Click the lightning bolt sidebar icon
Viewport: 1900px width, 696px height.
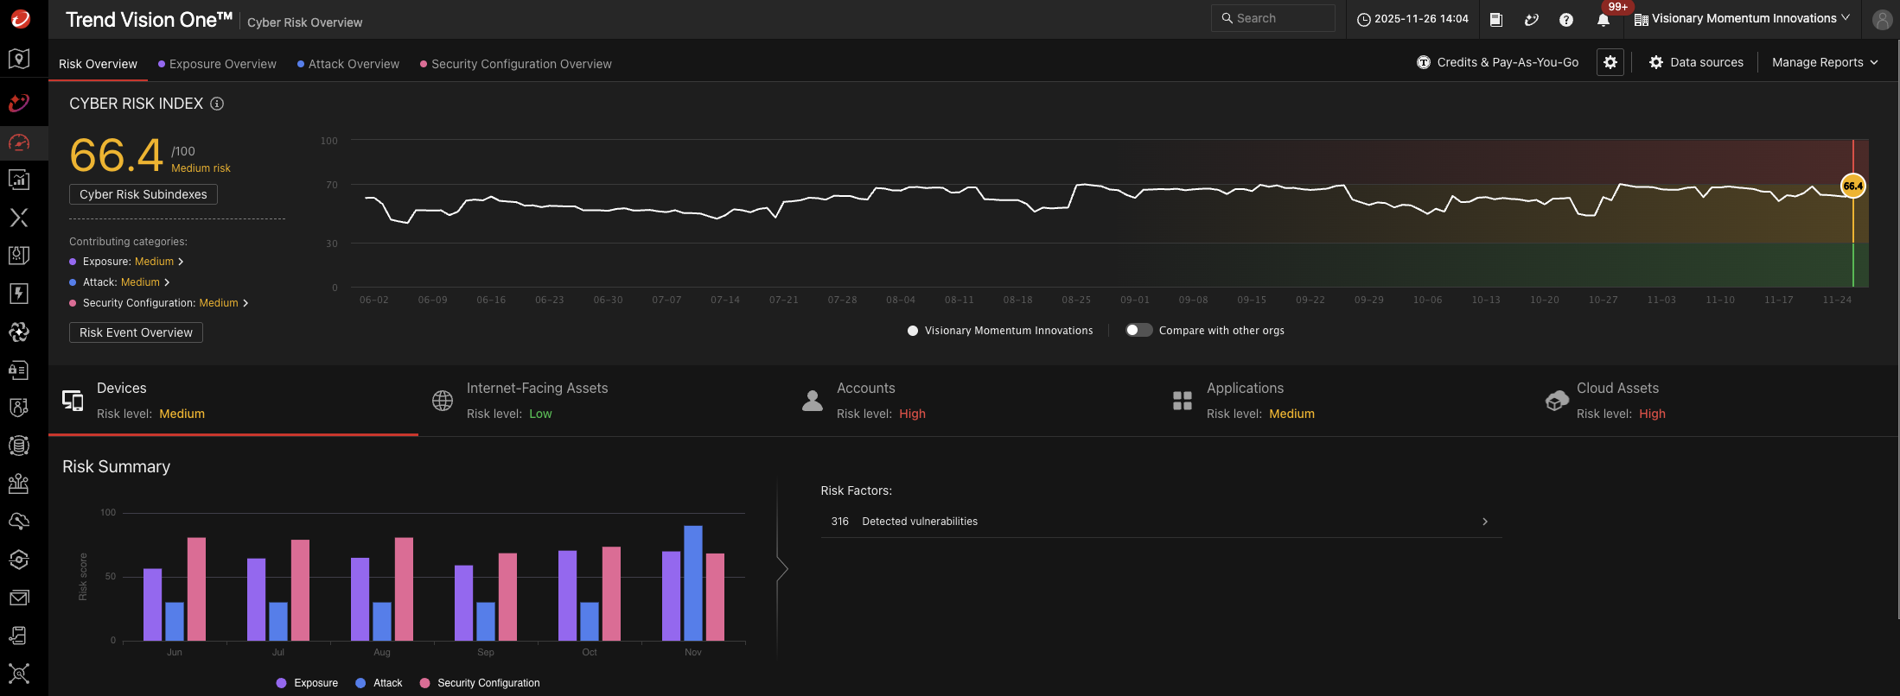click(x=19, y=294)
